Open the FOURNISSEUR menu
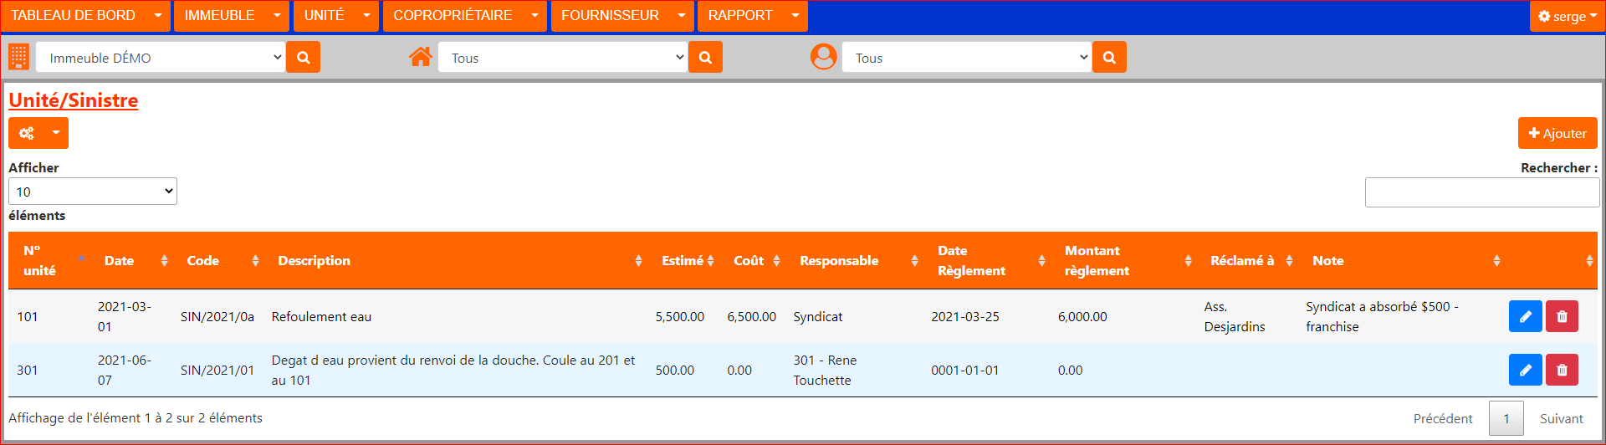Viewport: 1606px width, 445px height. (621, 16)
